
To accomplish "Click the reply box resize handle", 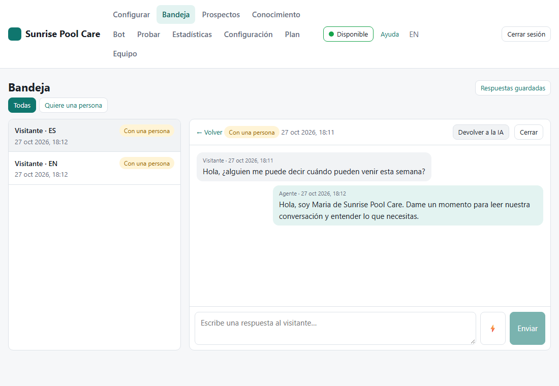I will point(473,341).
